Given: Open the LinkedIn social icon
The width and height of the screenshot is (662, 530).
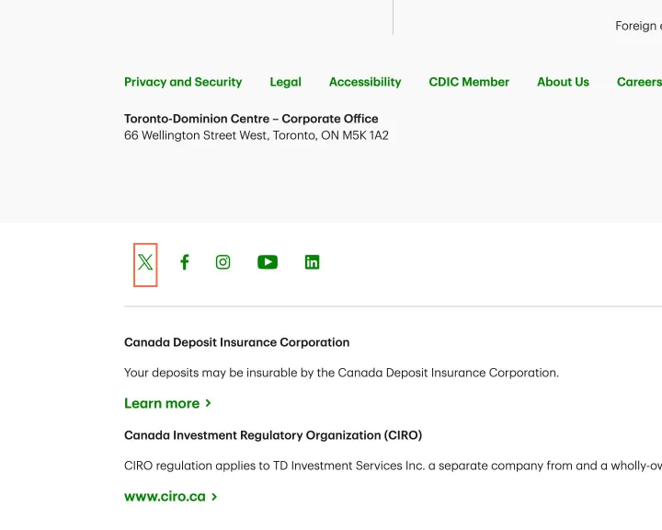Looking at the screenshot, I should 312,262.
